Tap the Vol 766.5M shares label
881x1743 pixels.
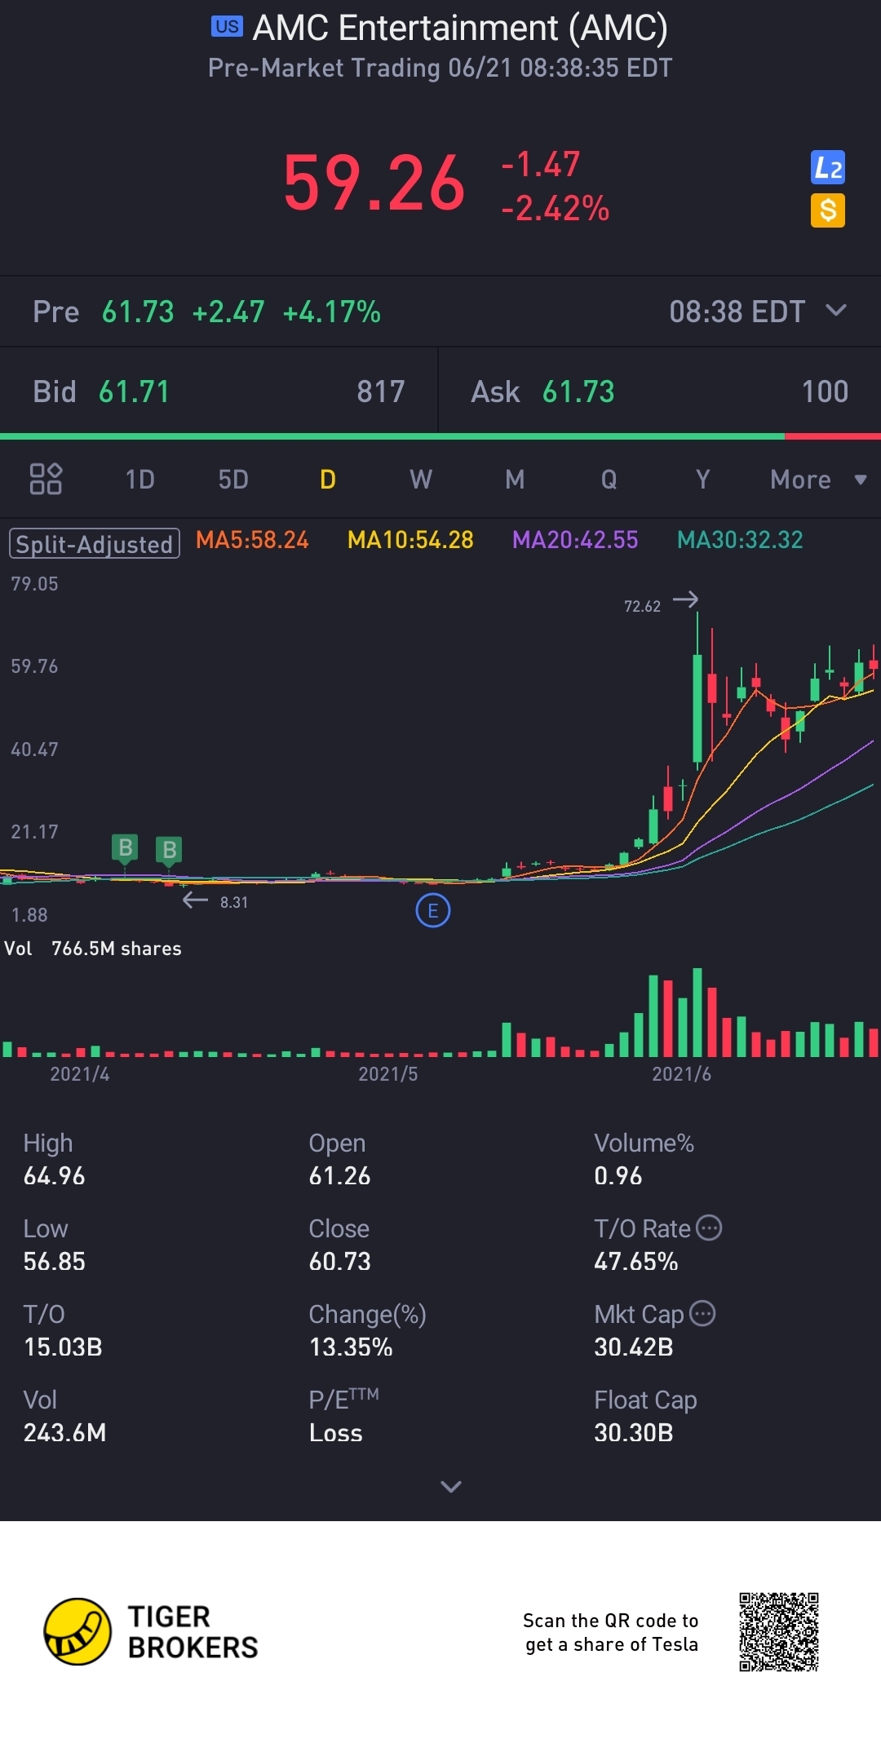(x=93, y=949)
